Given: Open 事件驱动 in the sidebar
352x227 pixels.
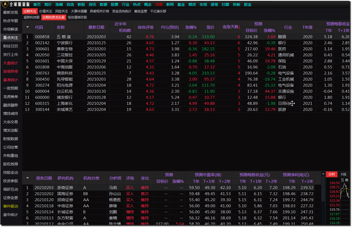Looking at the screenshot, I should click(11, 206).
